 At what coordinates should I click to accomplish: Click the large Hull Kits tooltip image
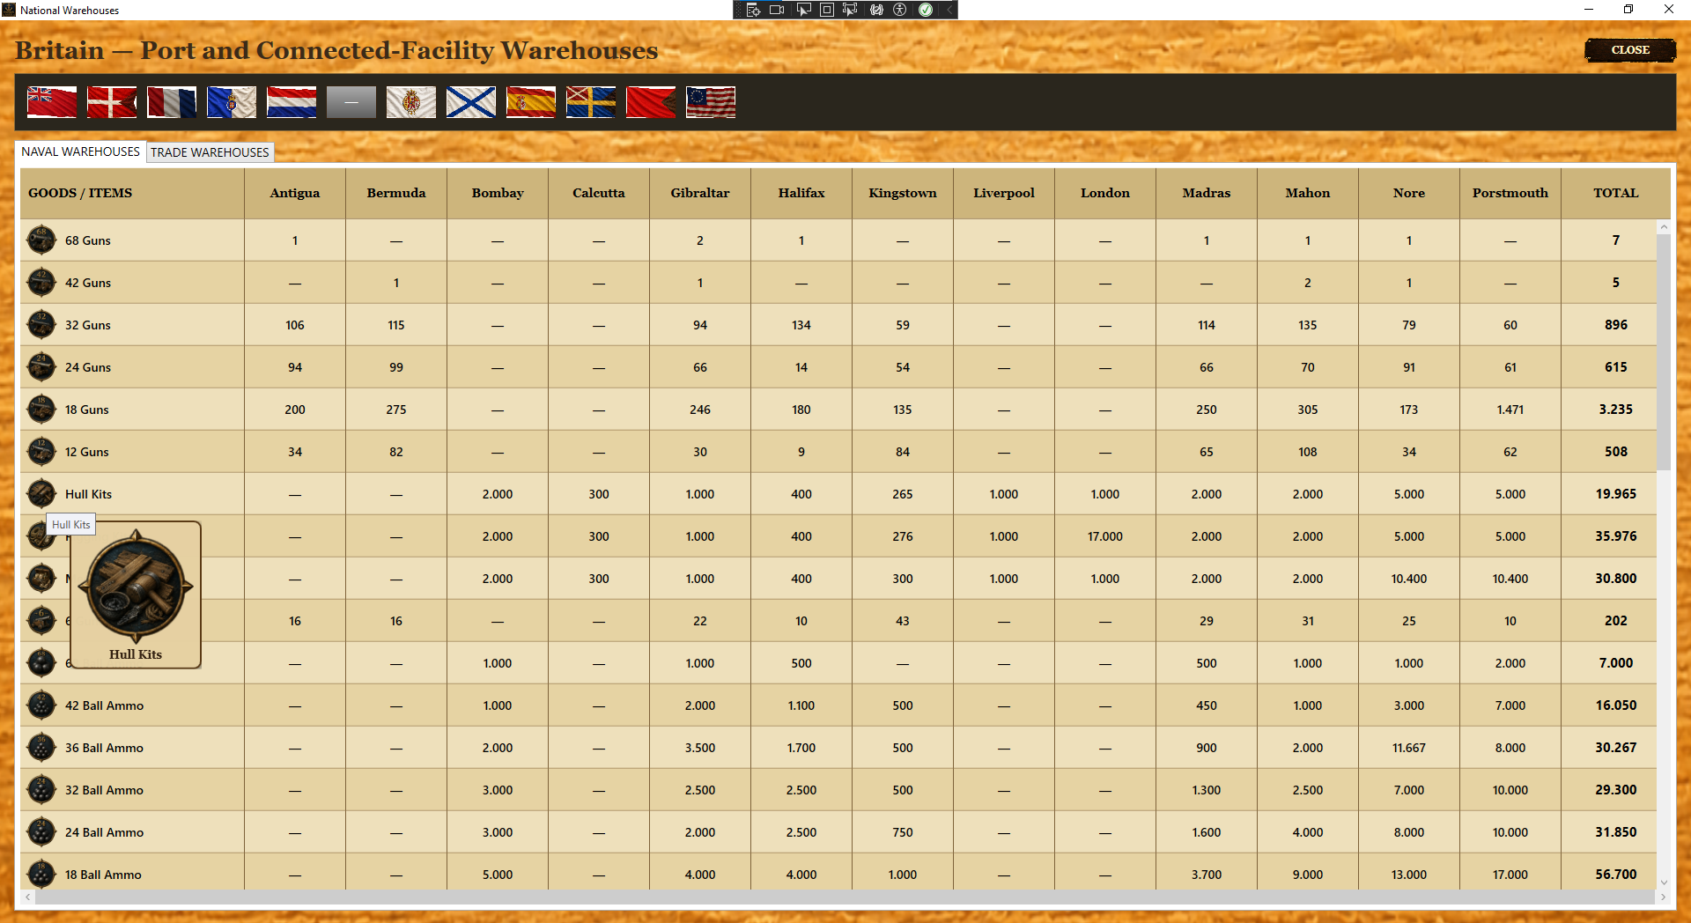(136, 587)
